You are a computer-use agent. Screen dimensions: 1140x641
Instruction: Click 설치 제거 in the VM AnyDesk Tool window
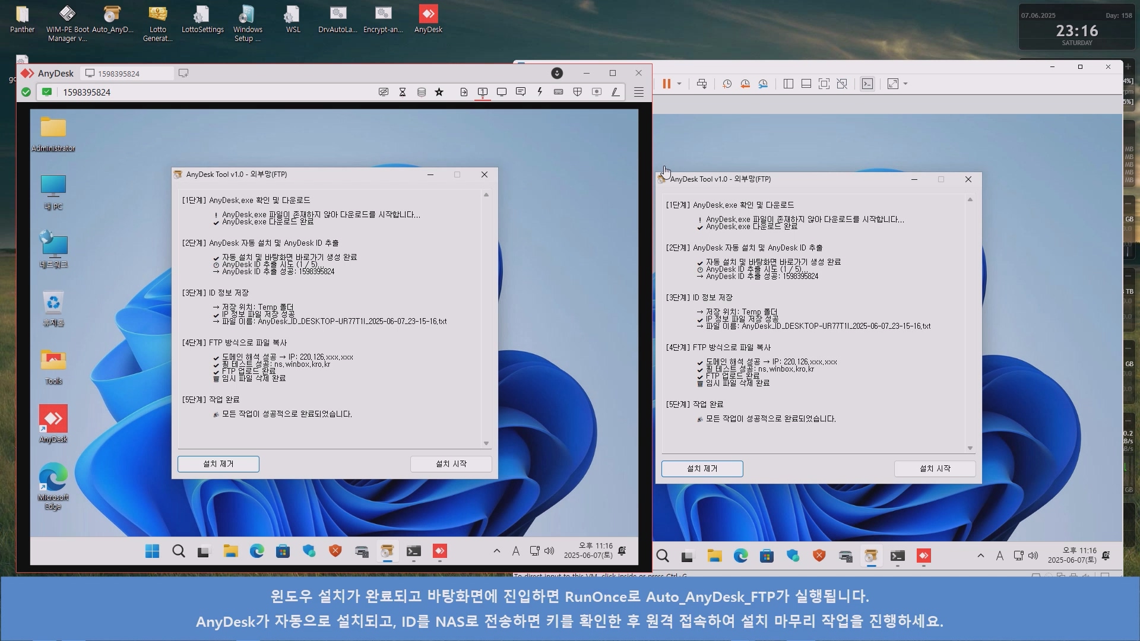click(x=702, y=468)
